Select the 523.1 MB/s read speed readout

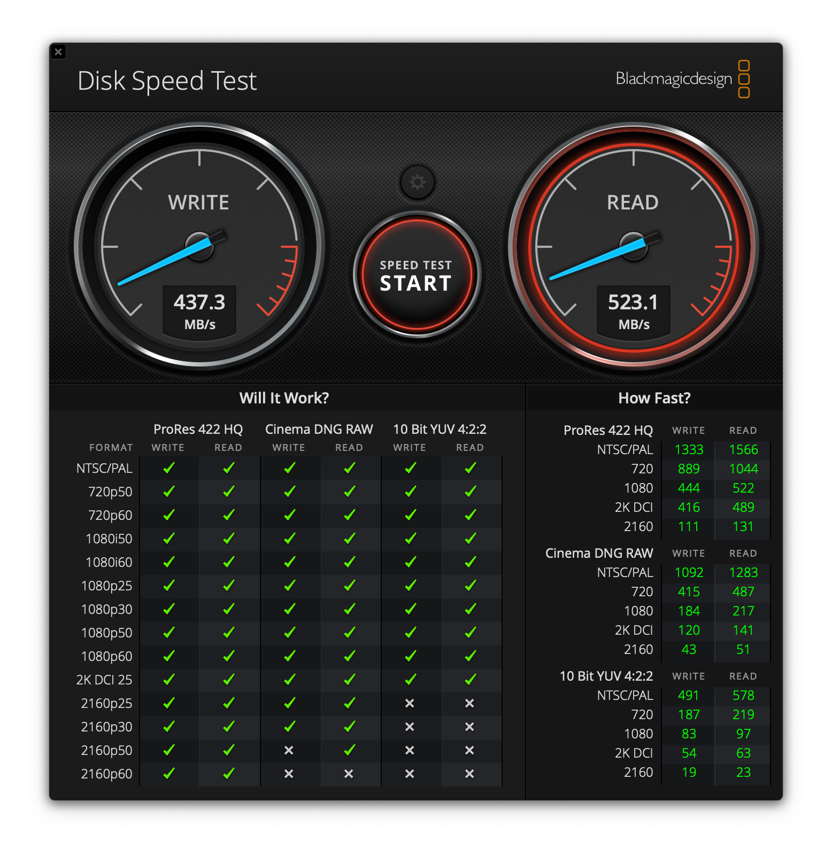(x=634, y=311)
